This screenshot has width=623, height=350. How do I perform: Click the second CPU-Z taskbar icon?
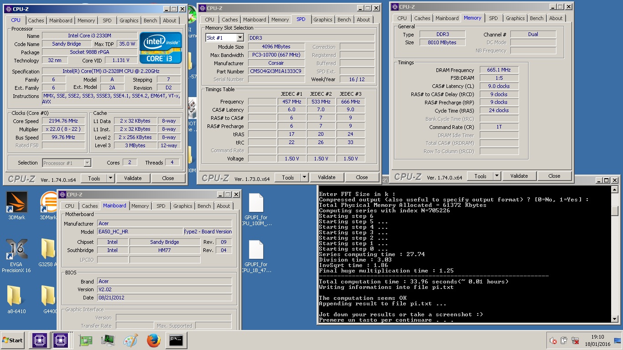pos(60,340)
